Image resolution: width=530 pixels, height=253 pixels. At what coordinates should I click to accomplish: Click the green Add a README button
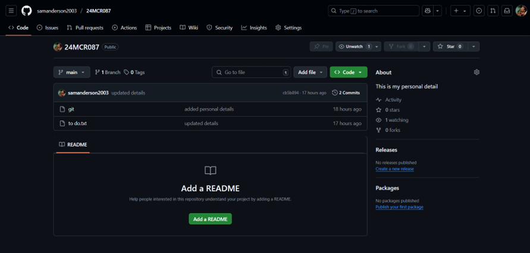[x=210, y=219]
